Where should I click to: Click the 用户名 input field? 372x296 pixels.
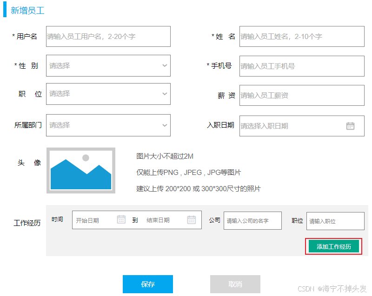pyautogui.click(x=108, y=37)
